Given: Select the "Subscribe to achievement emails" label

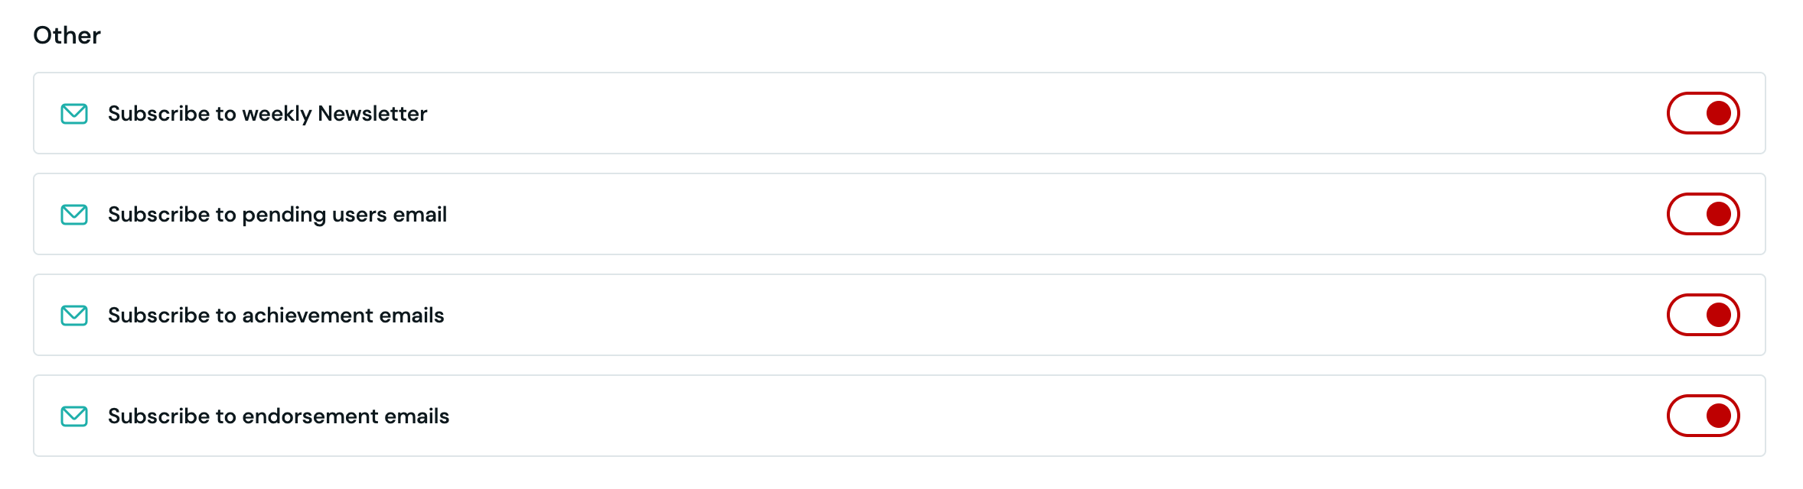Looking at the screenshot, I should point(276,316).
